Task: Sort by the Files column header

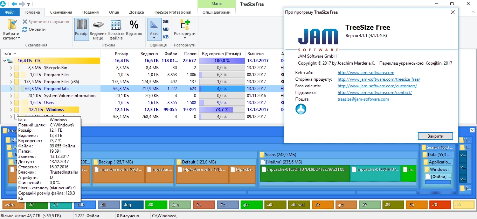Action: pos(170,54)
